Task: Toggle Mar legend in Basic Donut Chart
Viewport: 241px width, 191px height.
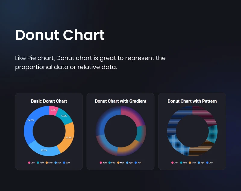Action: click(49, 162)
